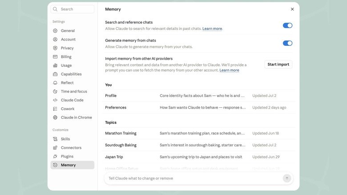Screen dimensions: 347x195
Task: Click the Privacy shield icon
Action: click(x=55, y=48)
